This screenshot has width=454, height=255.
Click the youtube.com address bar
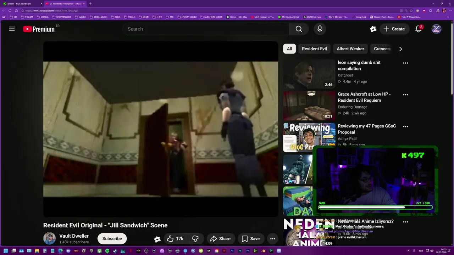click(209, 11)
